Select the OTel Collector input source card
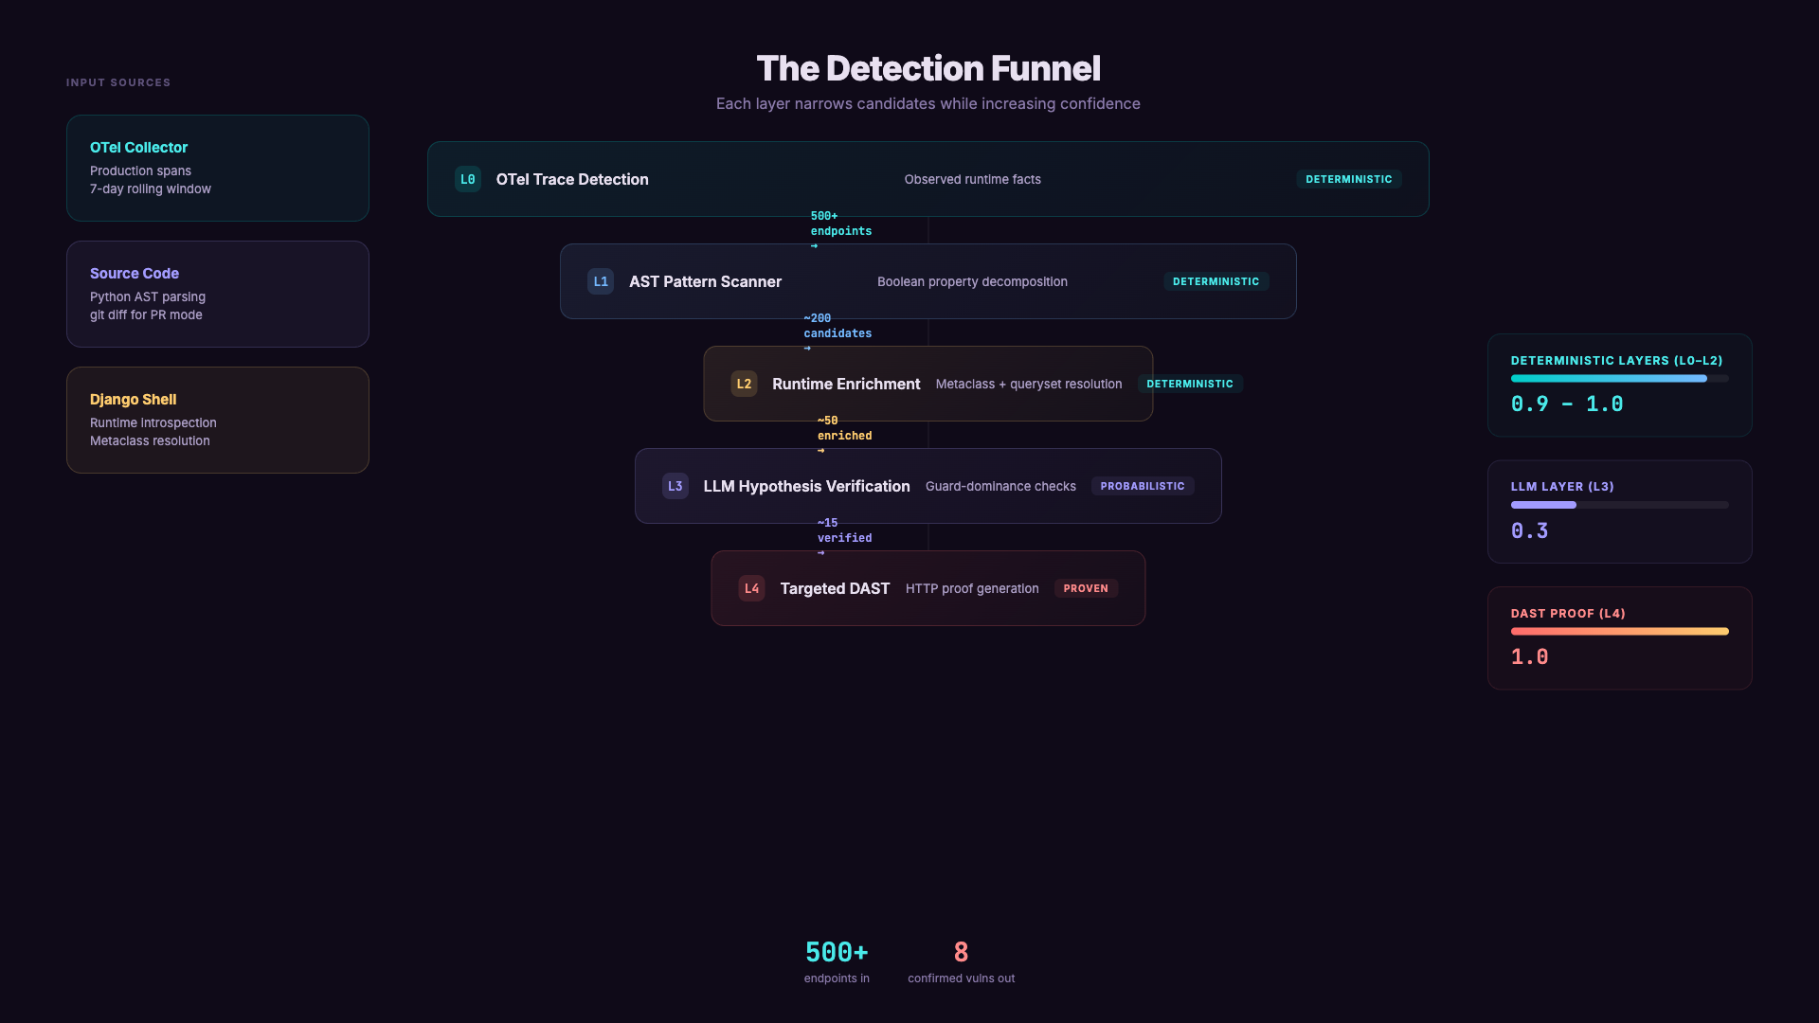 [x=217, y=168]
